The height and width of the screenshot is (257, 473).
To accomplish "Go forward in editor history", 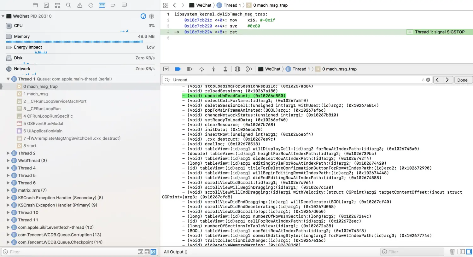I will click(x=183, y=5).
